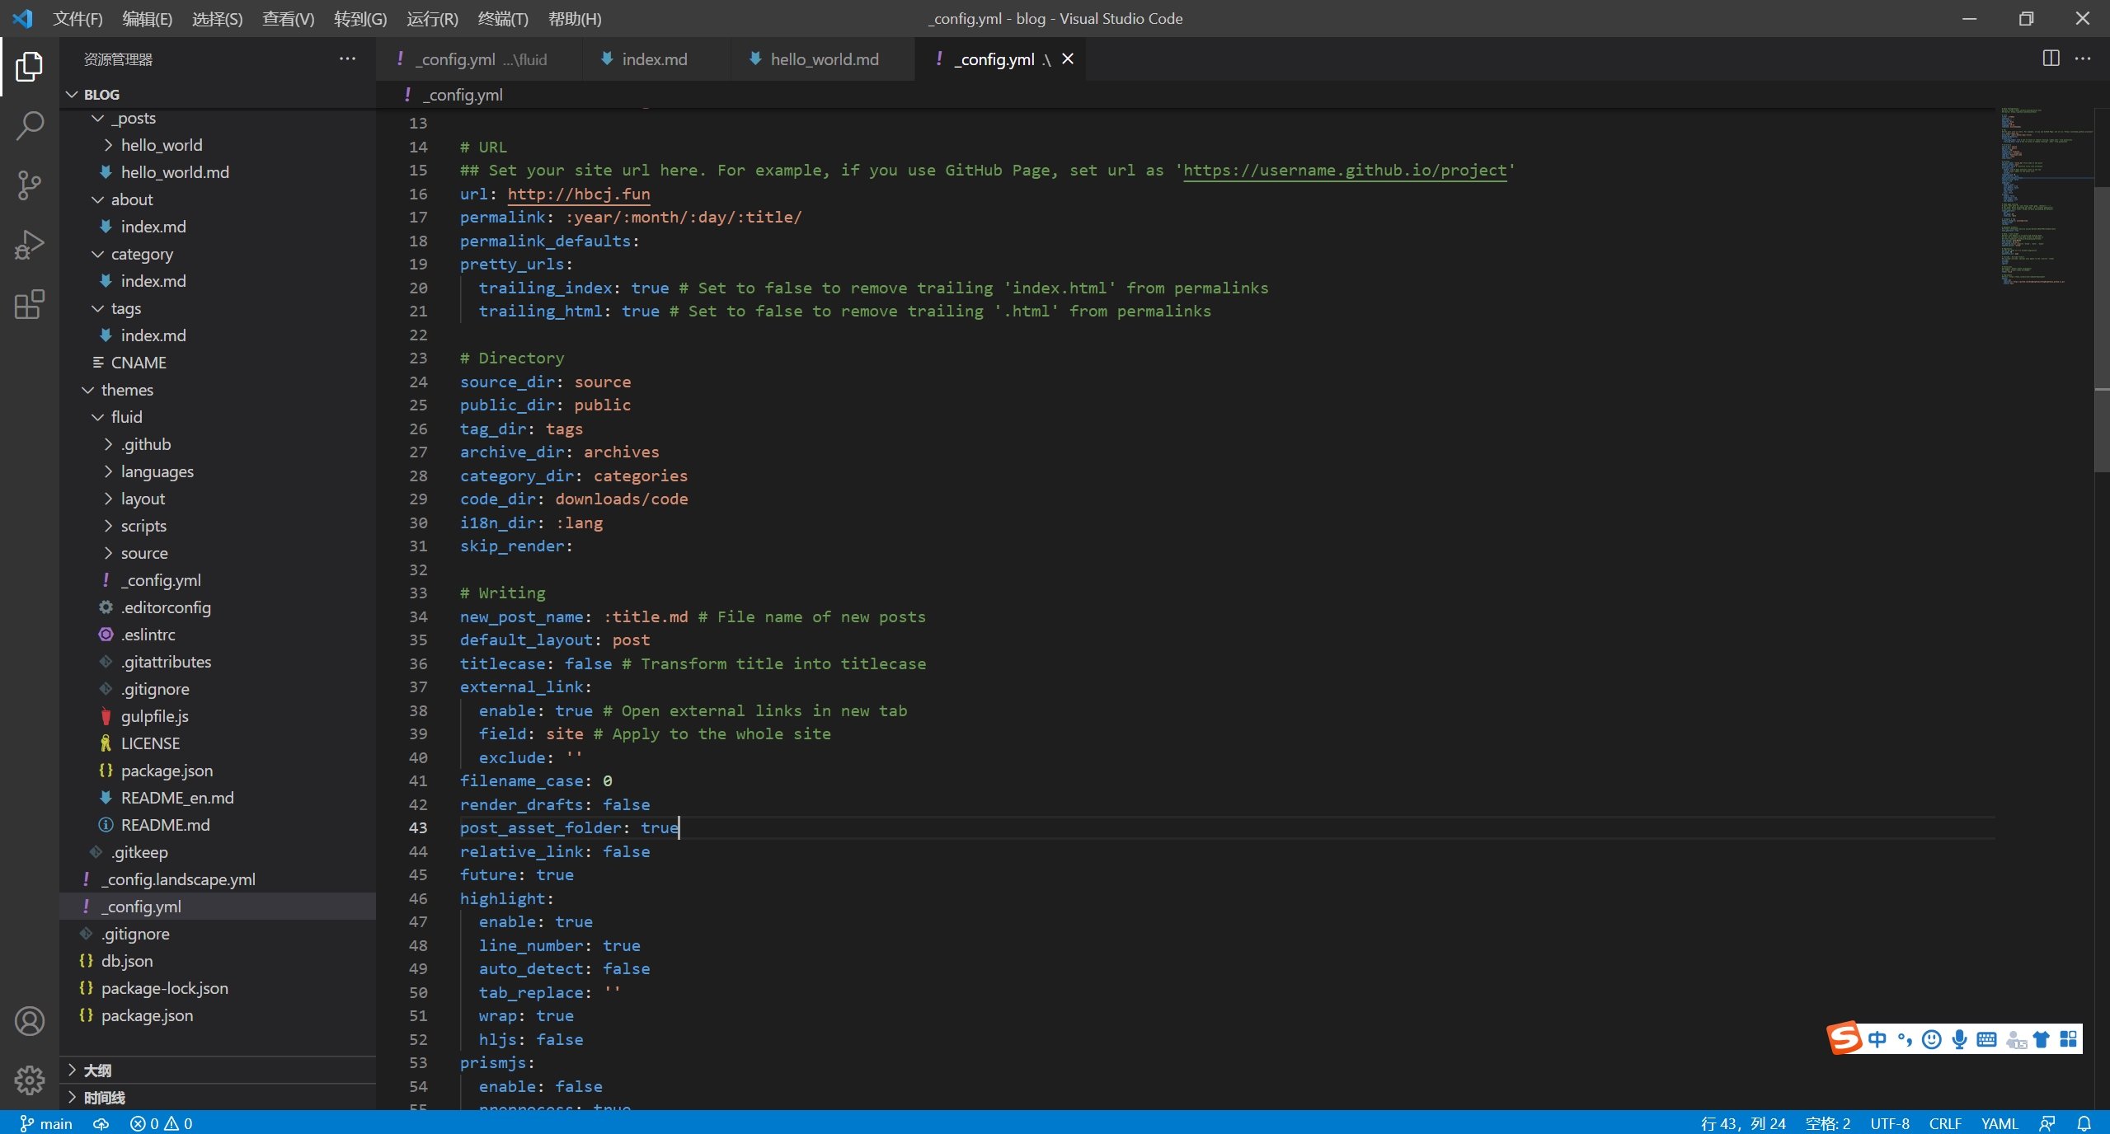Collapse the _posts folder
This screenshot has width=2110, height=1134.
pos(217,118)
